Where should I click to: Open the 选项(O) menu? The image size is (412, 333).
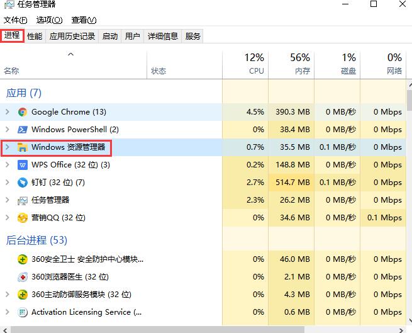pyautogui.click(x=49, y=20)
